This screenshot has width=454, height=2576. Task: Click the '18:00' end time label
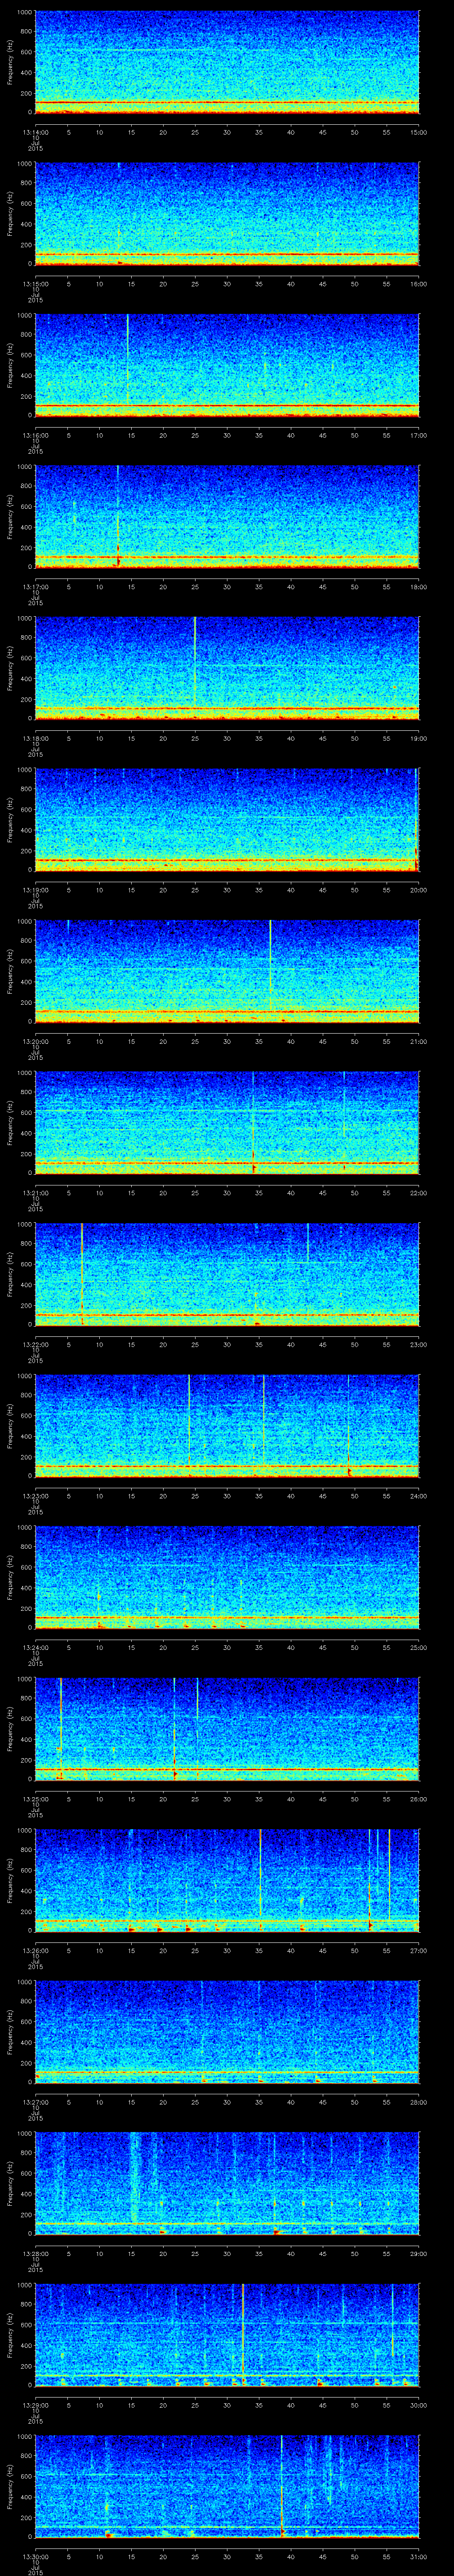(x=419, y=587)
